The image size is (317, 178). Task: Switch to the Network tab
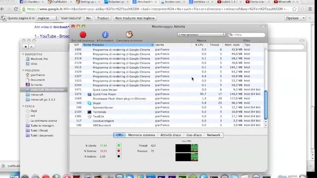pos(213,135)
